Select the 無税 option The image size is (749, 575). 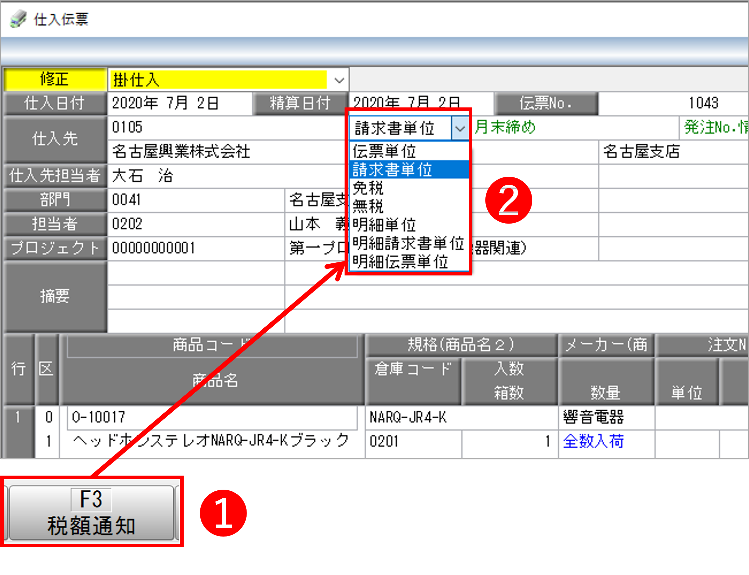[409, 206]
